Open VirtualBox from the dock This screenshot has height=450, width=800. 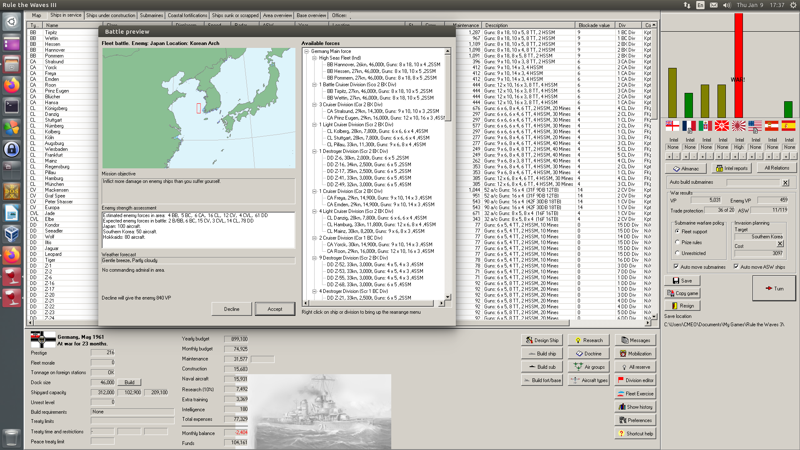pos(12,234)
